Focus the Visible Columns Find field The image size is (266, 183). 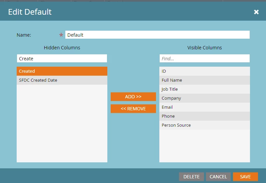204,59
